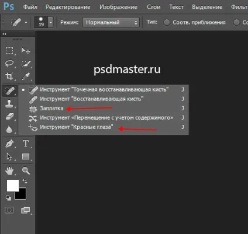Open the 'Файл' menu

(x=30, y=7)
